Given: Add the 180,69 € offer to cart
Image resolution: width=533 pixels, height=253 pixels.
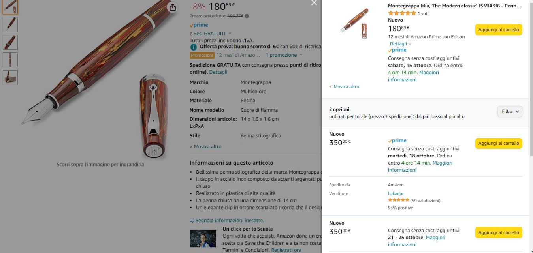Looking at the screenshot, I should click(499, 30).
